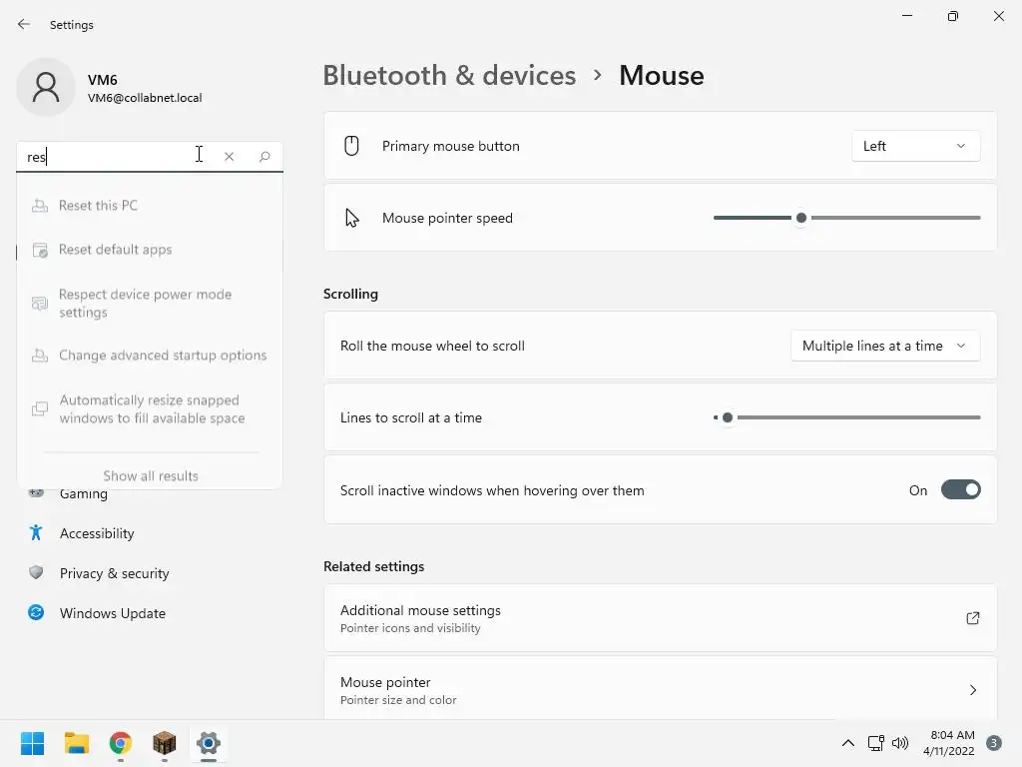The width and height of the screenshot is (1022, 767).
Task: Toggle Scroll inactive windows switch off
Action: coord(960,490)
